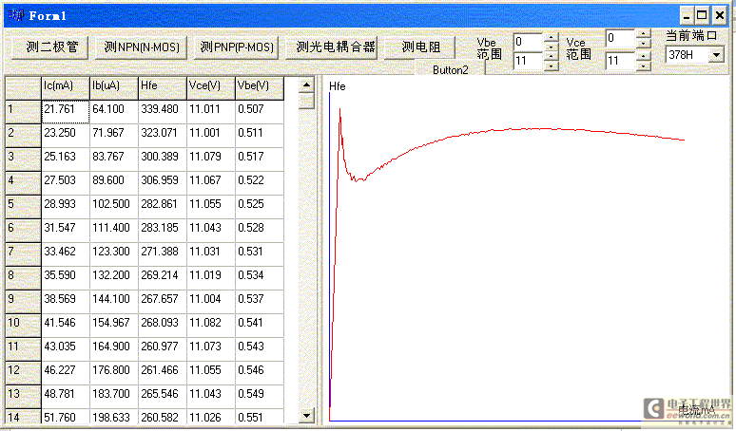Decrease the Vbe lower value with down spinner
The width and height of the screenshot is (736, 431).
pyautogui.click(x=552, y=47)
